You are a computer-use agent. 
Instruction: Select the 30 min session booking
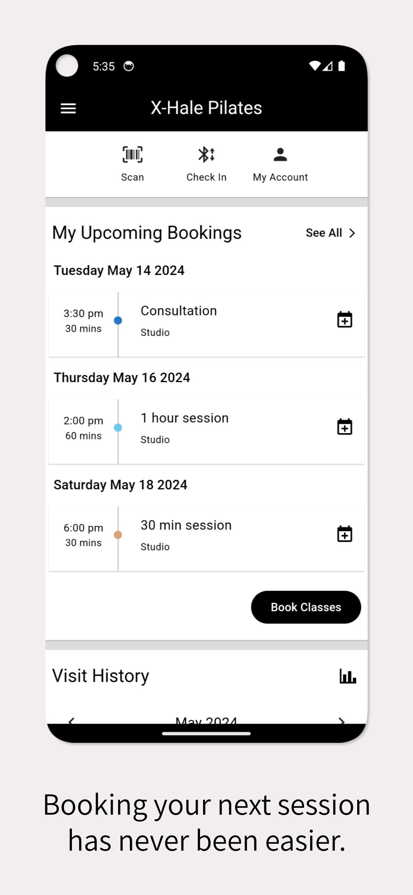point(206,539)
